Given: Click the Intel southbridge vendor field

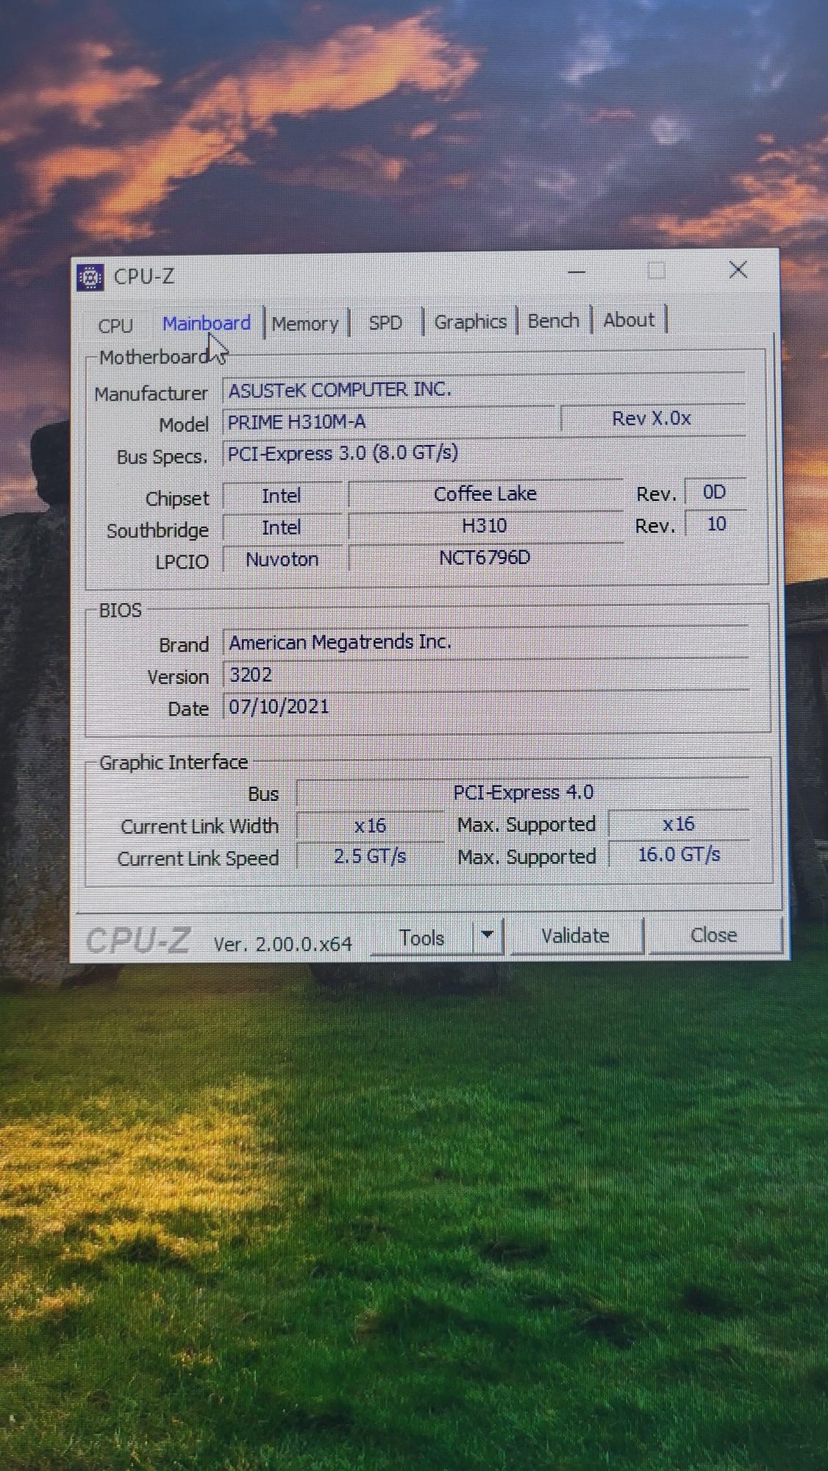Looking at the screenshot, I should click(x=282, y=527).
